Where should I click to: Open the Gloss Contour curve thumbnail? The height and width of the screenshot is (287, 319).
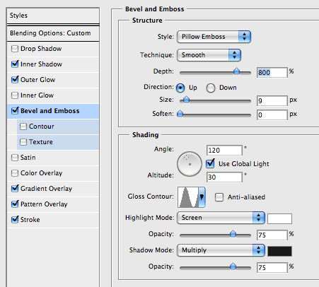coord(188,197)
